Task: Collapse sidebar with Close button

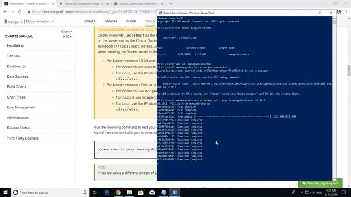Action: click(67, 32)
